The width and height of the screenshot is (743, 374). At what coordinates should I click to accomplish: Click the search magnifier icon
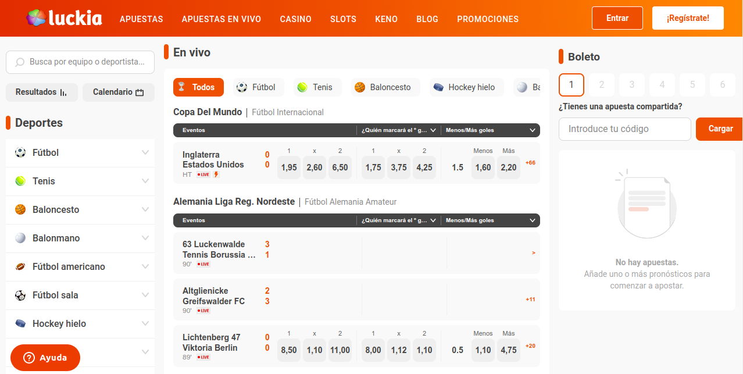point(20,62)
